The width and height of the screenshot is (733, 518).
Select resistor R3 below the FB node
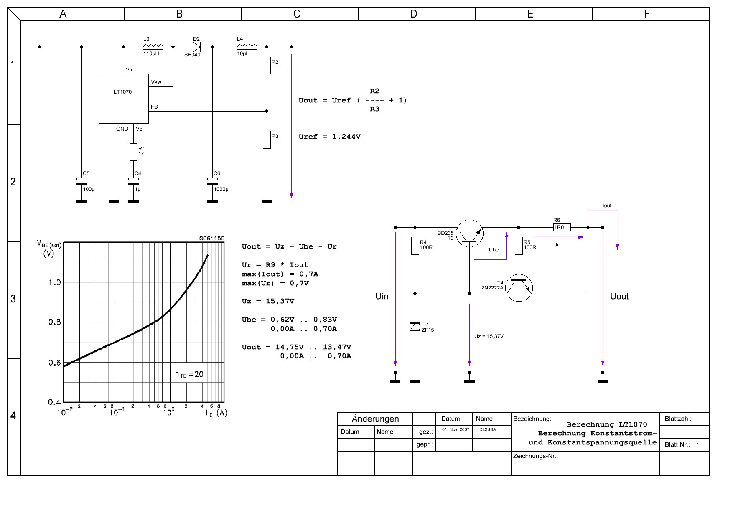267,140
